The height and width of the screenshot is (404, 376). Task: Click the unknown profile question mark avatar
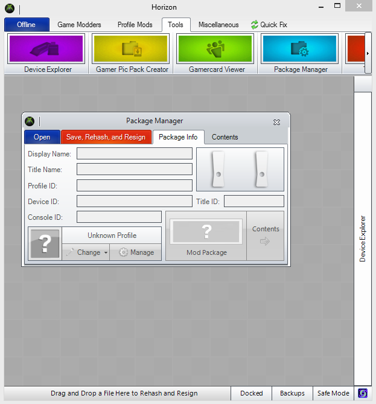45,244
